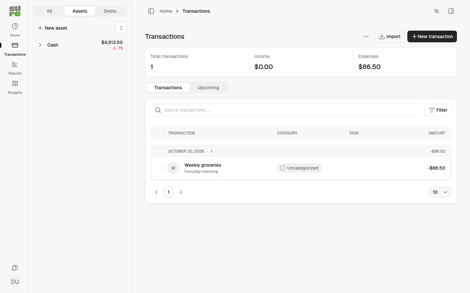Open the help chat bubble icon
470x293 pixels.
coord(15,268)
